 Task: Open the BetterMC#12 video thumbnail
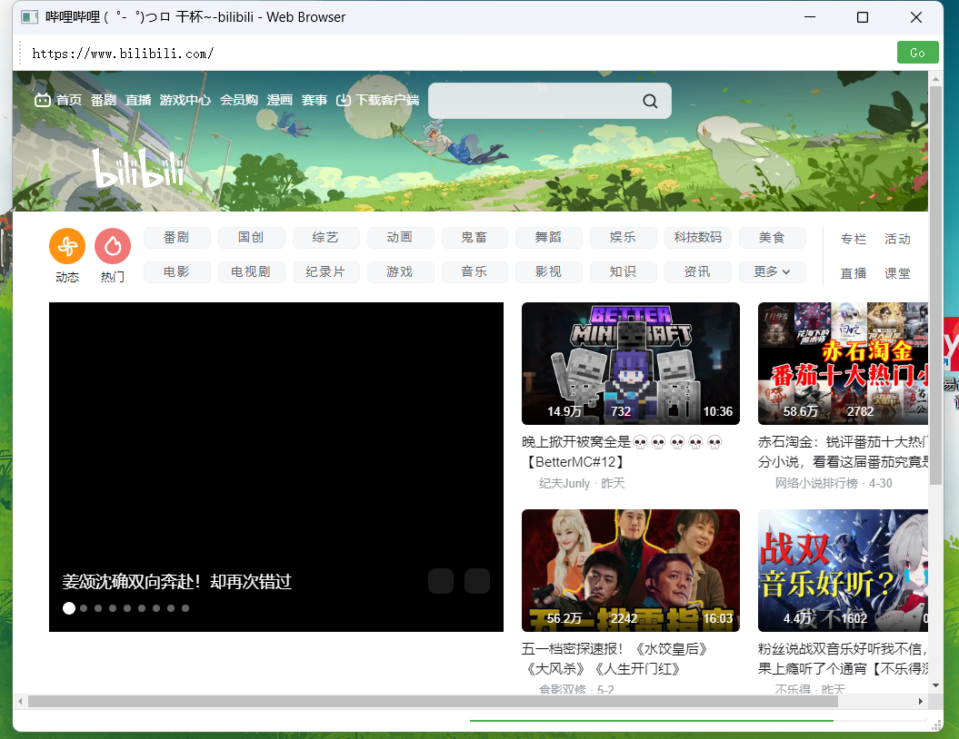[x=631, y=363]
